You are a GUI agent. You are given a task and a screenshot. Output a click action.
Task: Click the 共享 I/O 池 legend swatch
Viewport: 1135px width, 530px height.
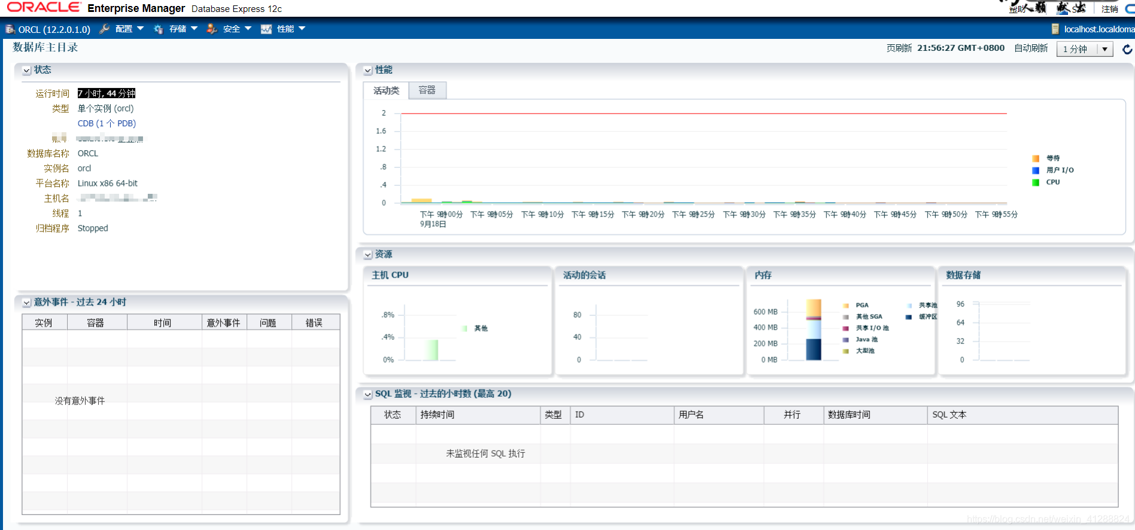(x=846, y=328)
